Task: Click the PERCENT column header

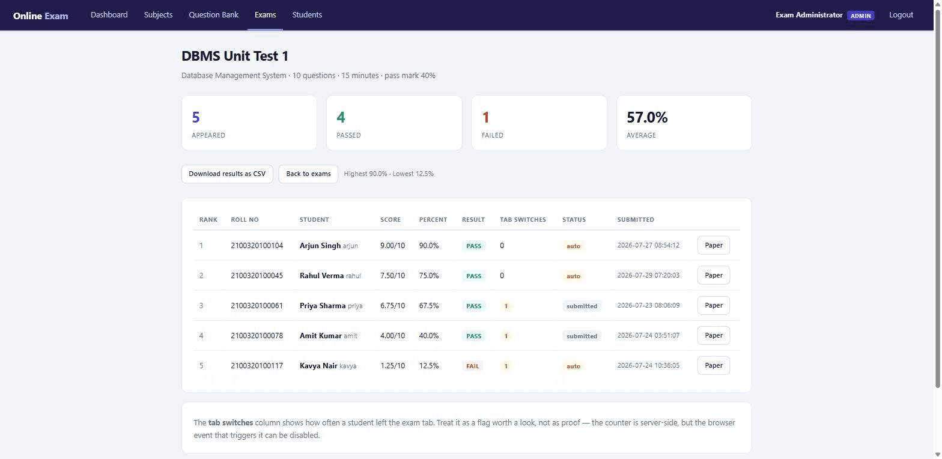Action: [x=433, y=219]
